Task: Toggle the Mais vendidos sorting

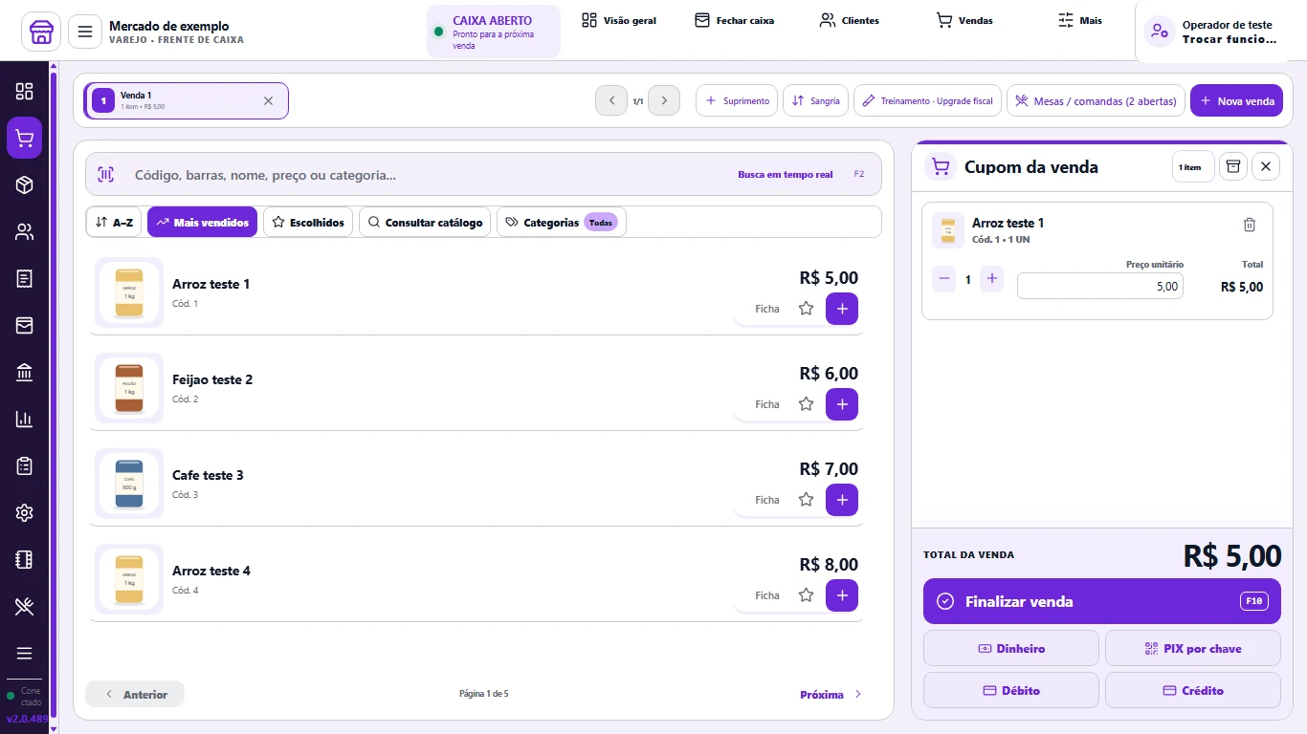Action: coord(202,223)
